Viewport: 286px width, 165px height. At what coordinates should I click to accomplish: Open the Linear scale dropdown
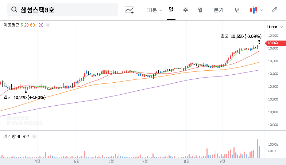[x=275, y=27]
